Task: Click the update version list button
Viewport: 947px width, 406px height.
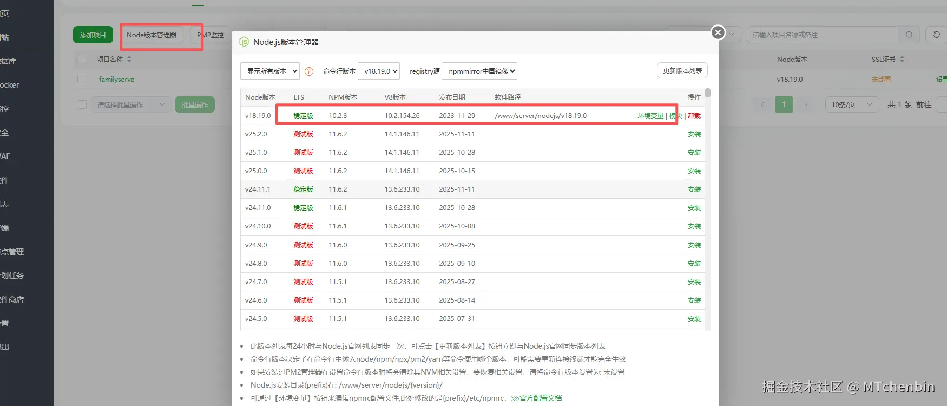Action: pyautogui.click(x=682, y=71)
